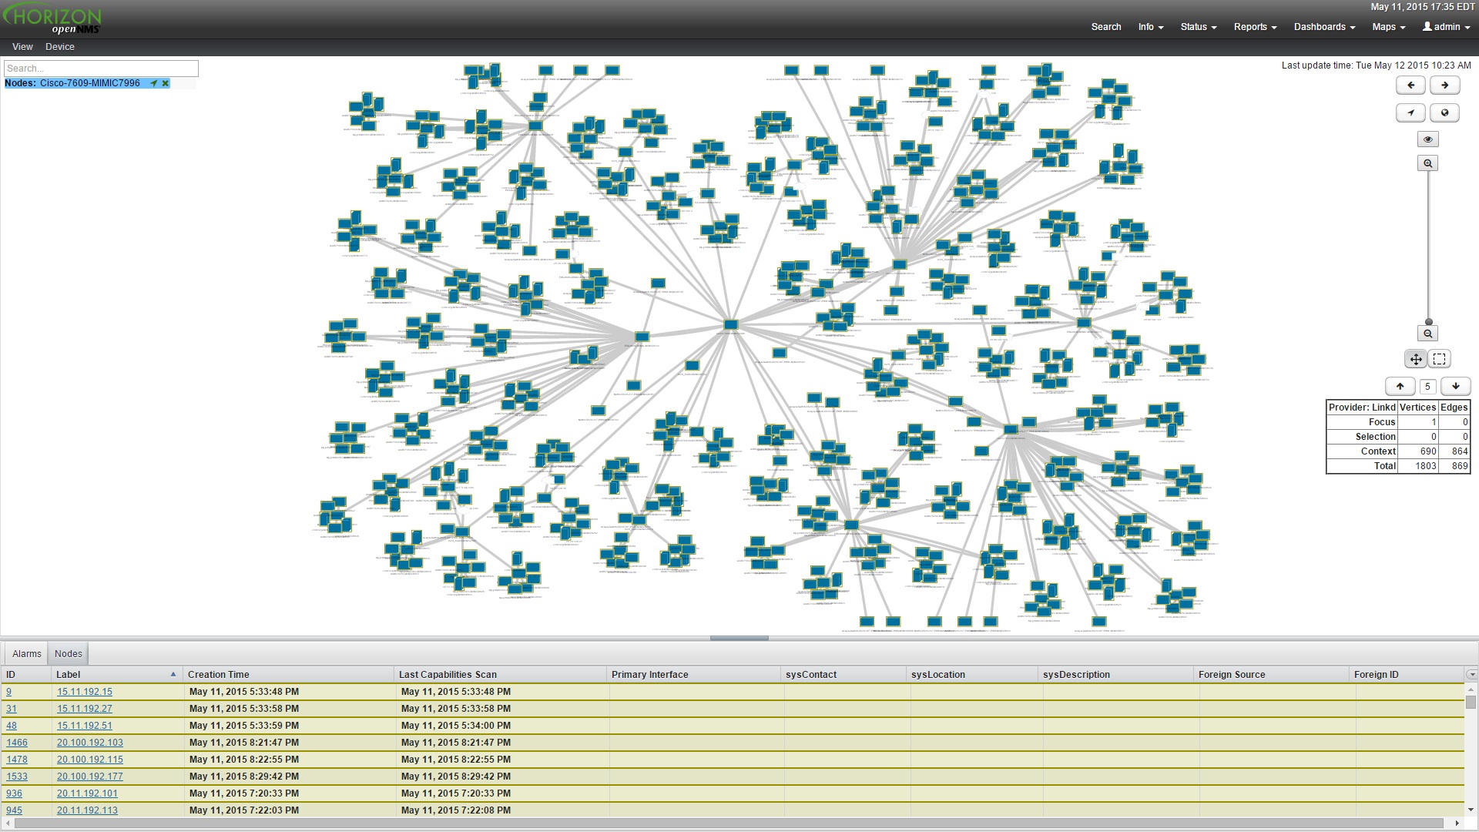The image size is (1479, 832).
Task: Click the history forward arrow button
Action: [x=1444, y=86]
